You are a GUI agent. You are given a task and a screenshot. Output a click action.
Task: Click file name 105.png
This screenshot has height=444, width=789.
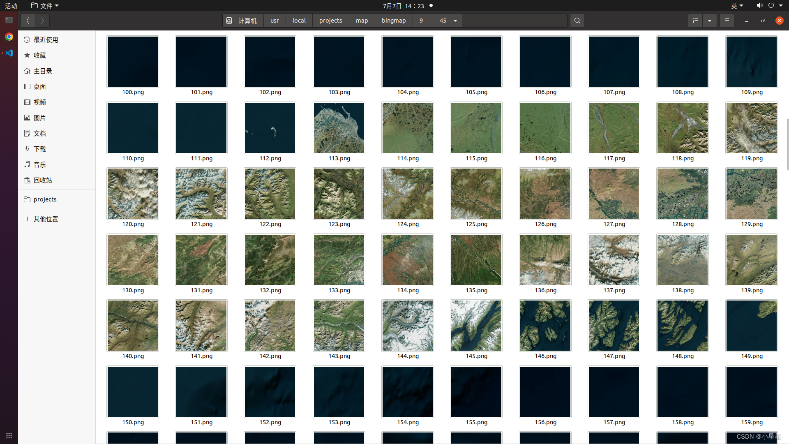click(477, 92)
